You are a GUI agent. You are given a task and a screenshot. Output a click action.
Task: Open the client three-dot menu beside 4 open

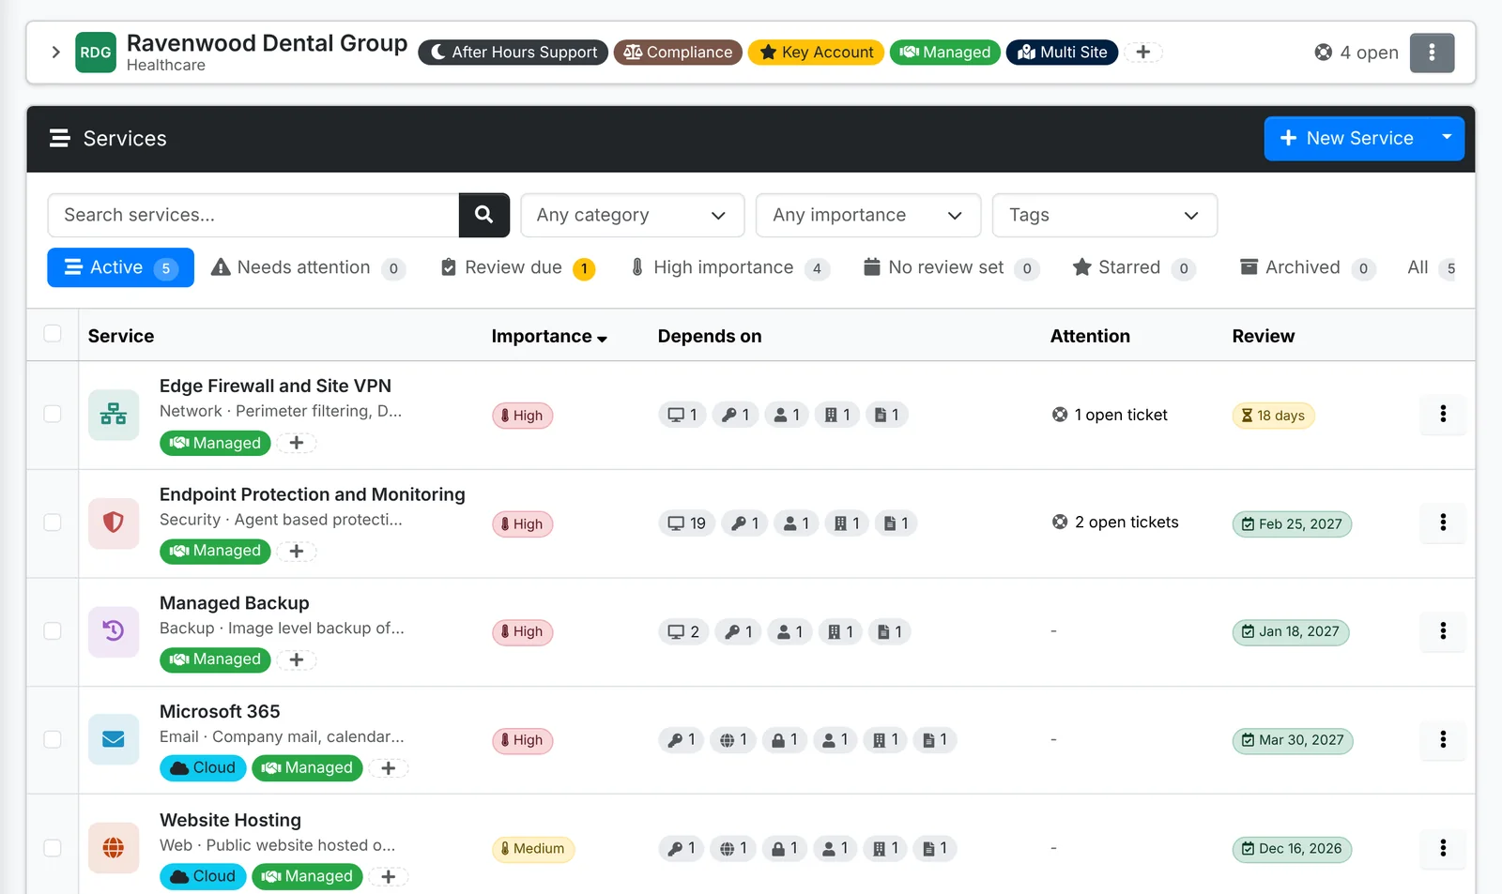1432,53
